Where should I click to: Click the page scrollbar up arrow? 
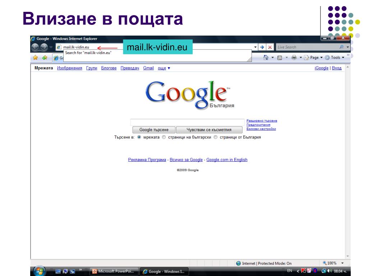[348, 67]
